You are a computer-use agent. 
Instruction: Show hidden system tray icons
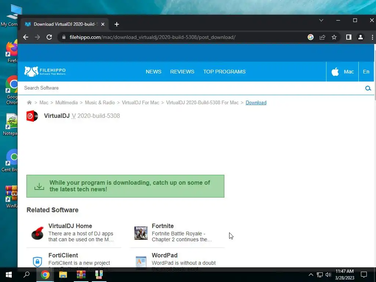click(311, 275)
